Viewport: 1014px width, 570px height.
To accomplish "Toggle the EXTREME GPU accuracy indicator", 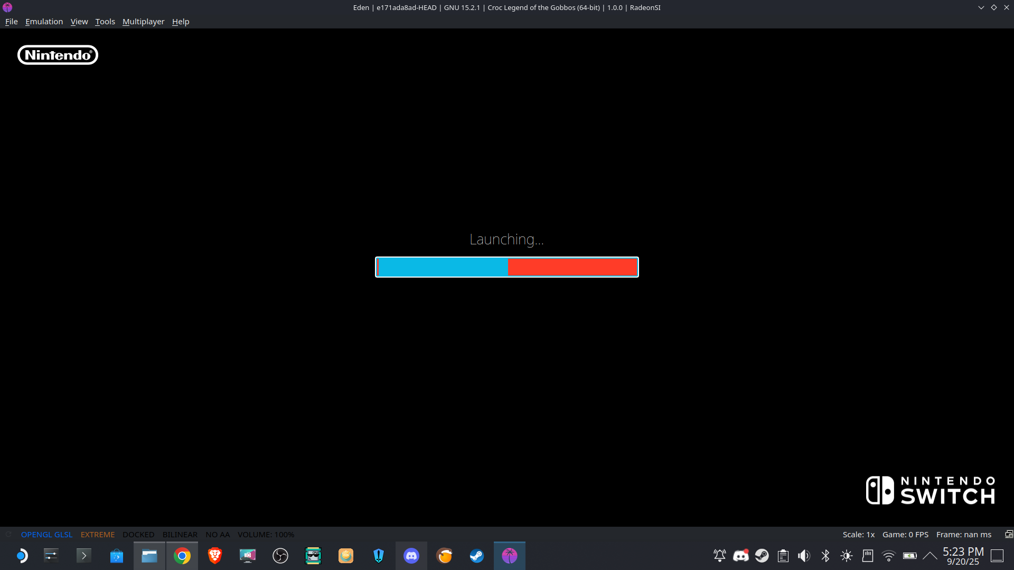I will (x=97, y=535).
